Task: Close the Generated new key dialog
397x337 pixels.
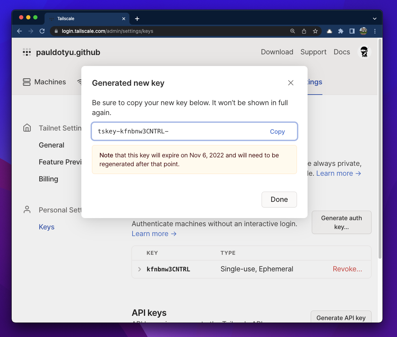Action: point(291,83)
